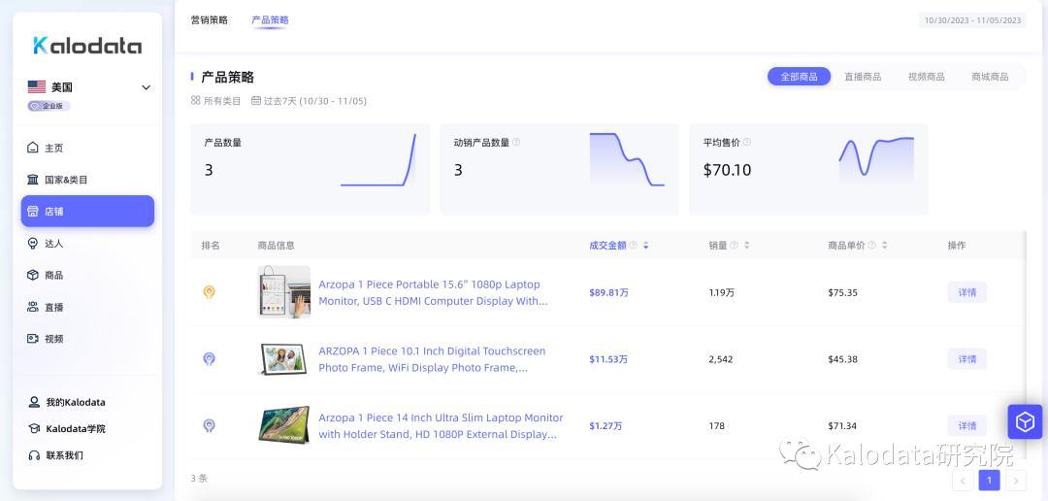Viewport: 1048px width, 501px height.
Task: Click 详情 for the $71.34 product
Action: 967,425
